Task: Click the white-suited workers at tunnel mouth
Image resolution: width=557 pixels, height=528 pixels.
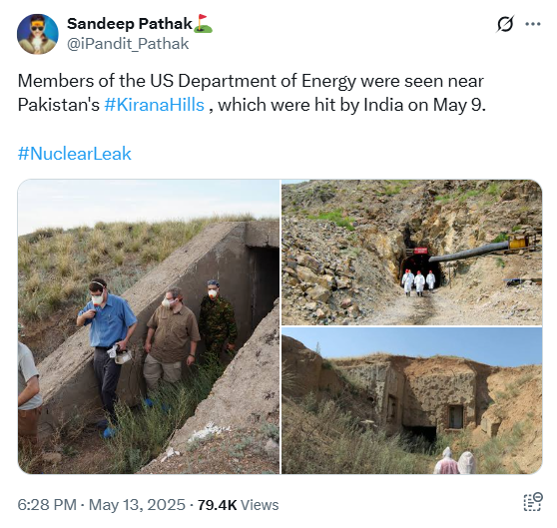Action: [x=418, y=283]
